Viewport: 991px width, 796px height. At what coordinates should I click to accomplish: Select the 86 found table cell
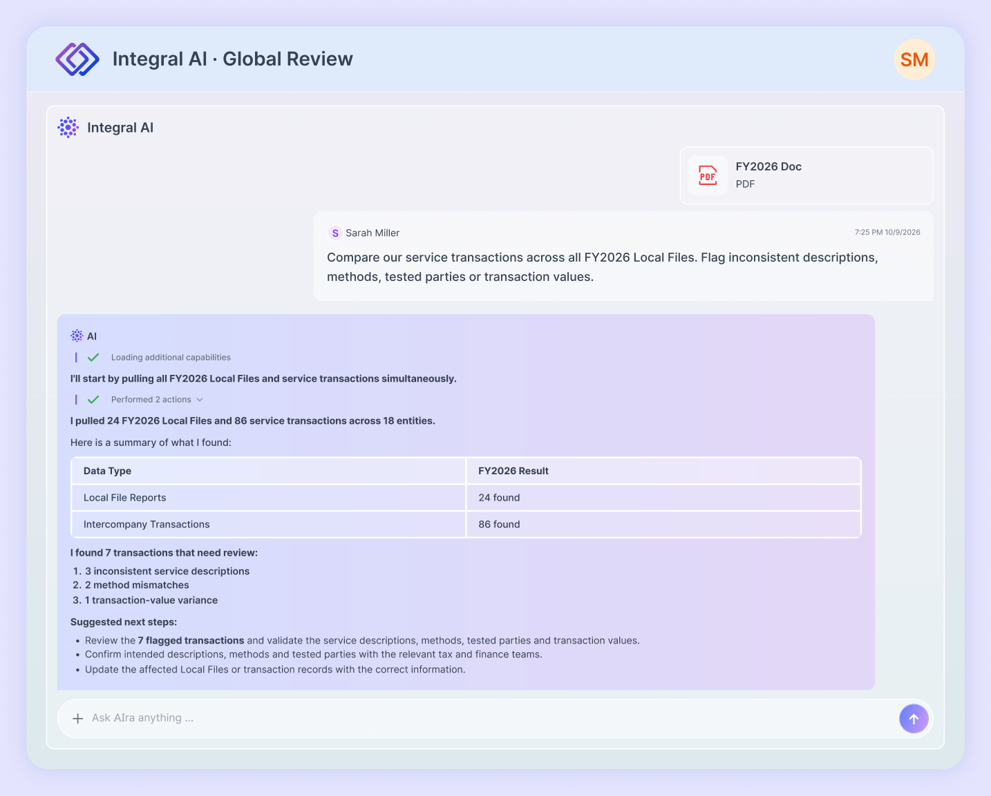(663, 525)
